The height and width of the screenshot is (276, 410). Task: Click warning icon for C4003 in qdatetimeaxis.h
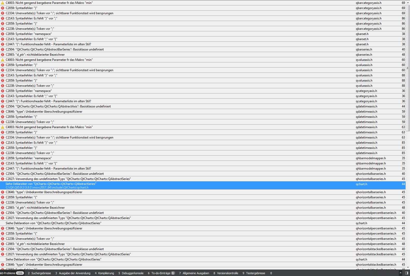pyautogui.click(x=3, y=127)
